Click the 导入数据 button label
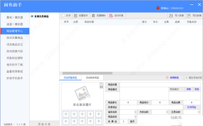203x126 pixels. coord(179,16)
